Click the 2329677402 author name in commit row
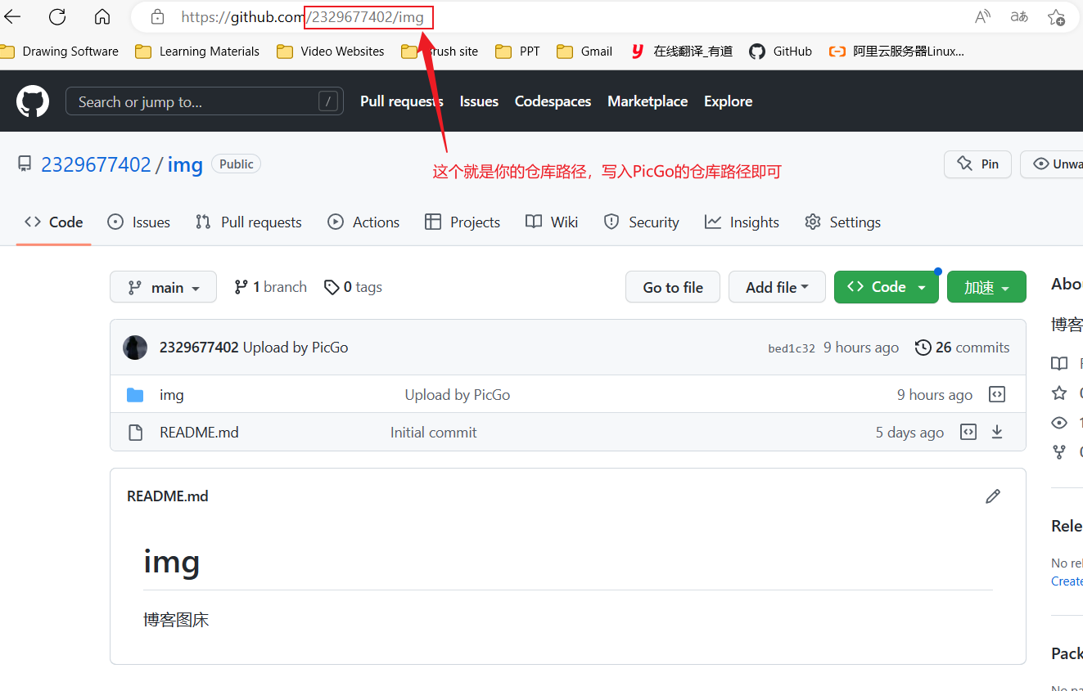The height and width of the screenshot is (691, 1083). click(199, 348)
